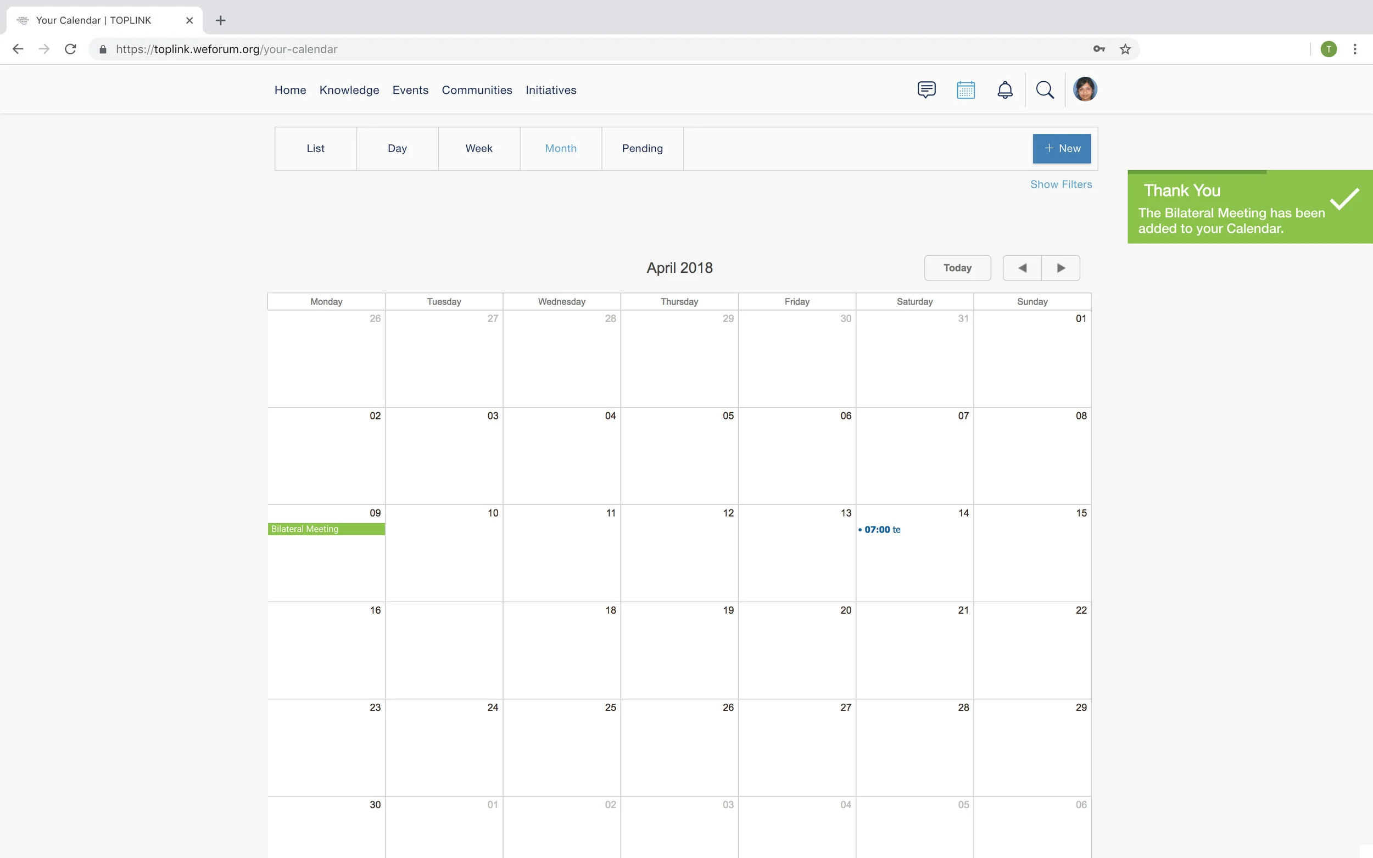
Task: Jump to Today button
Action: (957, 268)
